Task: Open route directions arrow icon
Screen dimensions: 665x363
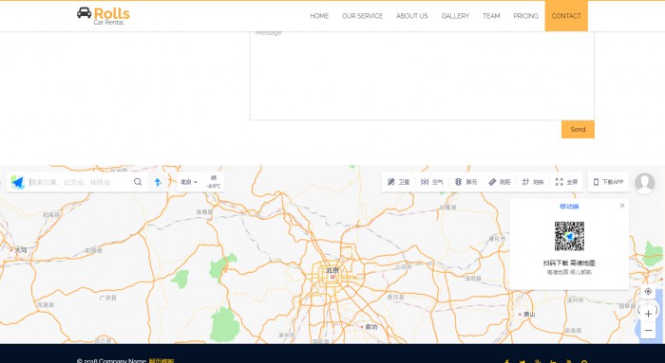Action: [x=158, y=182]
